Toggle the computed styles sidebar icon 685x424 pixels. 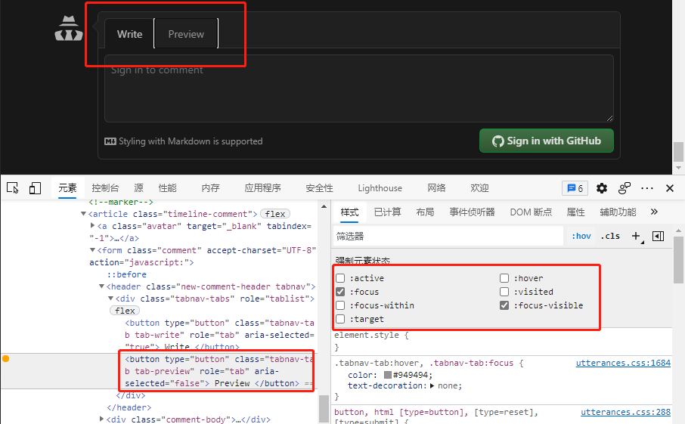pyautogui.click(x=658, y=237)
